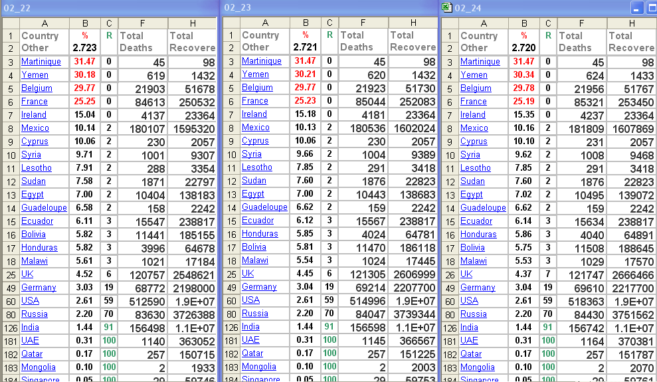This screenshot has width=657, height=382.
Task: Click the Total Deaths header in 02_24
Action: pyautogui.click(x=581, y=42)
